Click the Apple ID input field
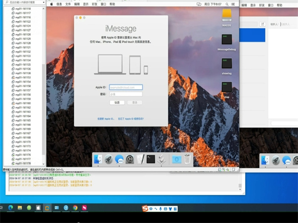The height and width of the screenshot is (223, 298). coord(125,87)
